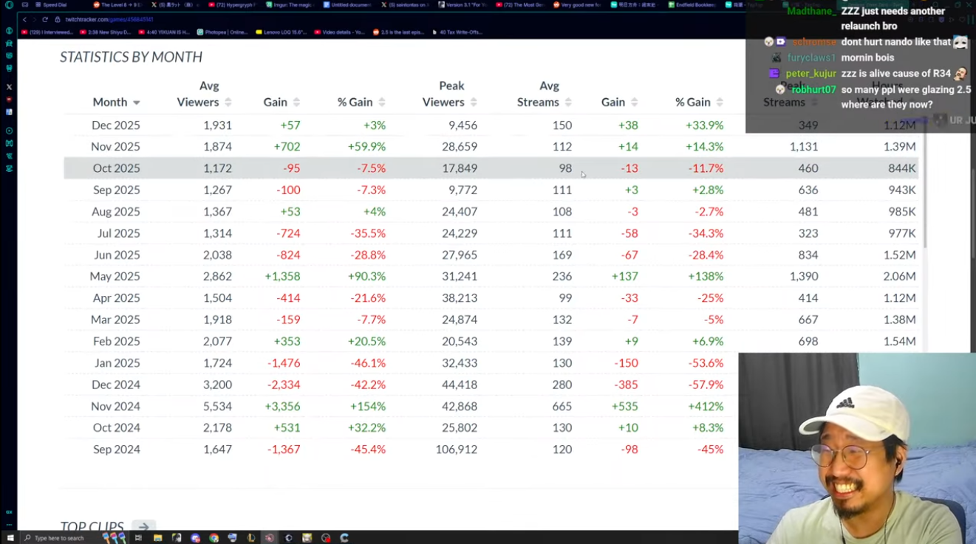Screen dimensions: 976x544
Task: Go back with the browser back arrow
Action: [24, 19]
